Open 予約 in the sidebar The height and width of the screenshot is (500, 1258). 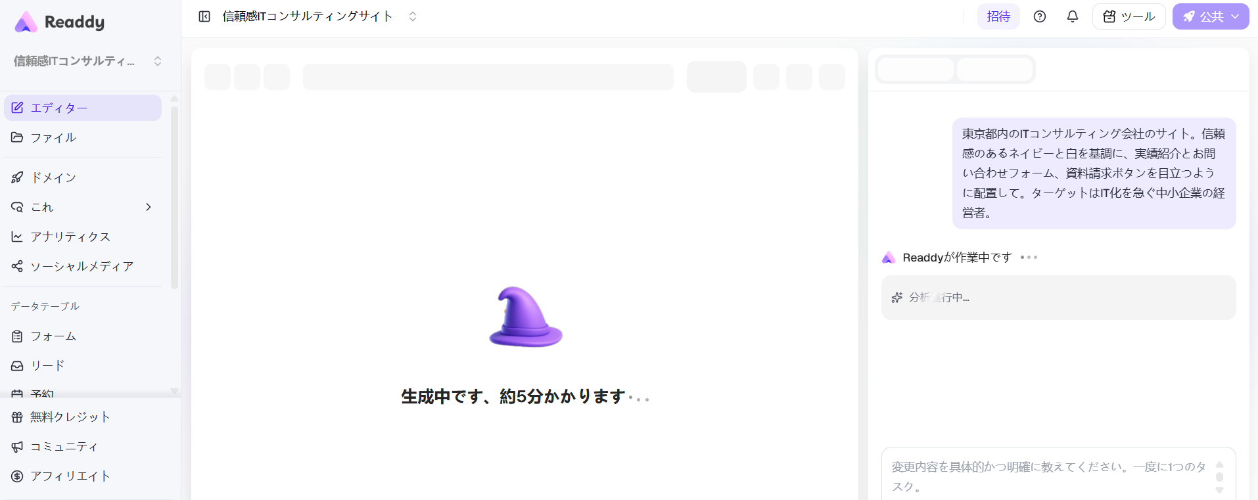tap(83, 393)
